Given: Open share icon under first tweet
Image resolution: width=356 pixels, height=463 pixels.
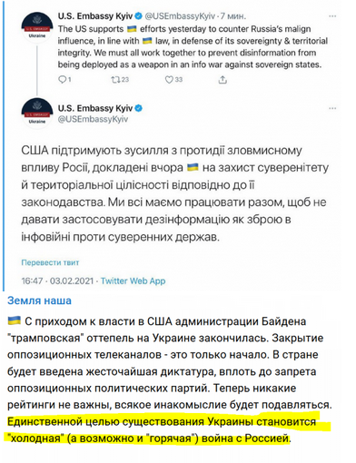Looking at the screenshot, I should click(x=222, y=80).
